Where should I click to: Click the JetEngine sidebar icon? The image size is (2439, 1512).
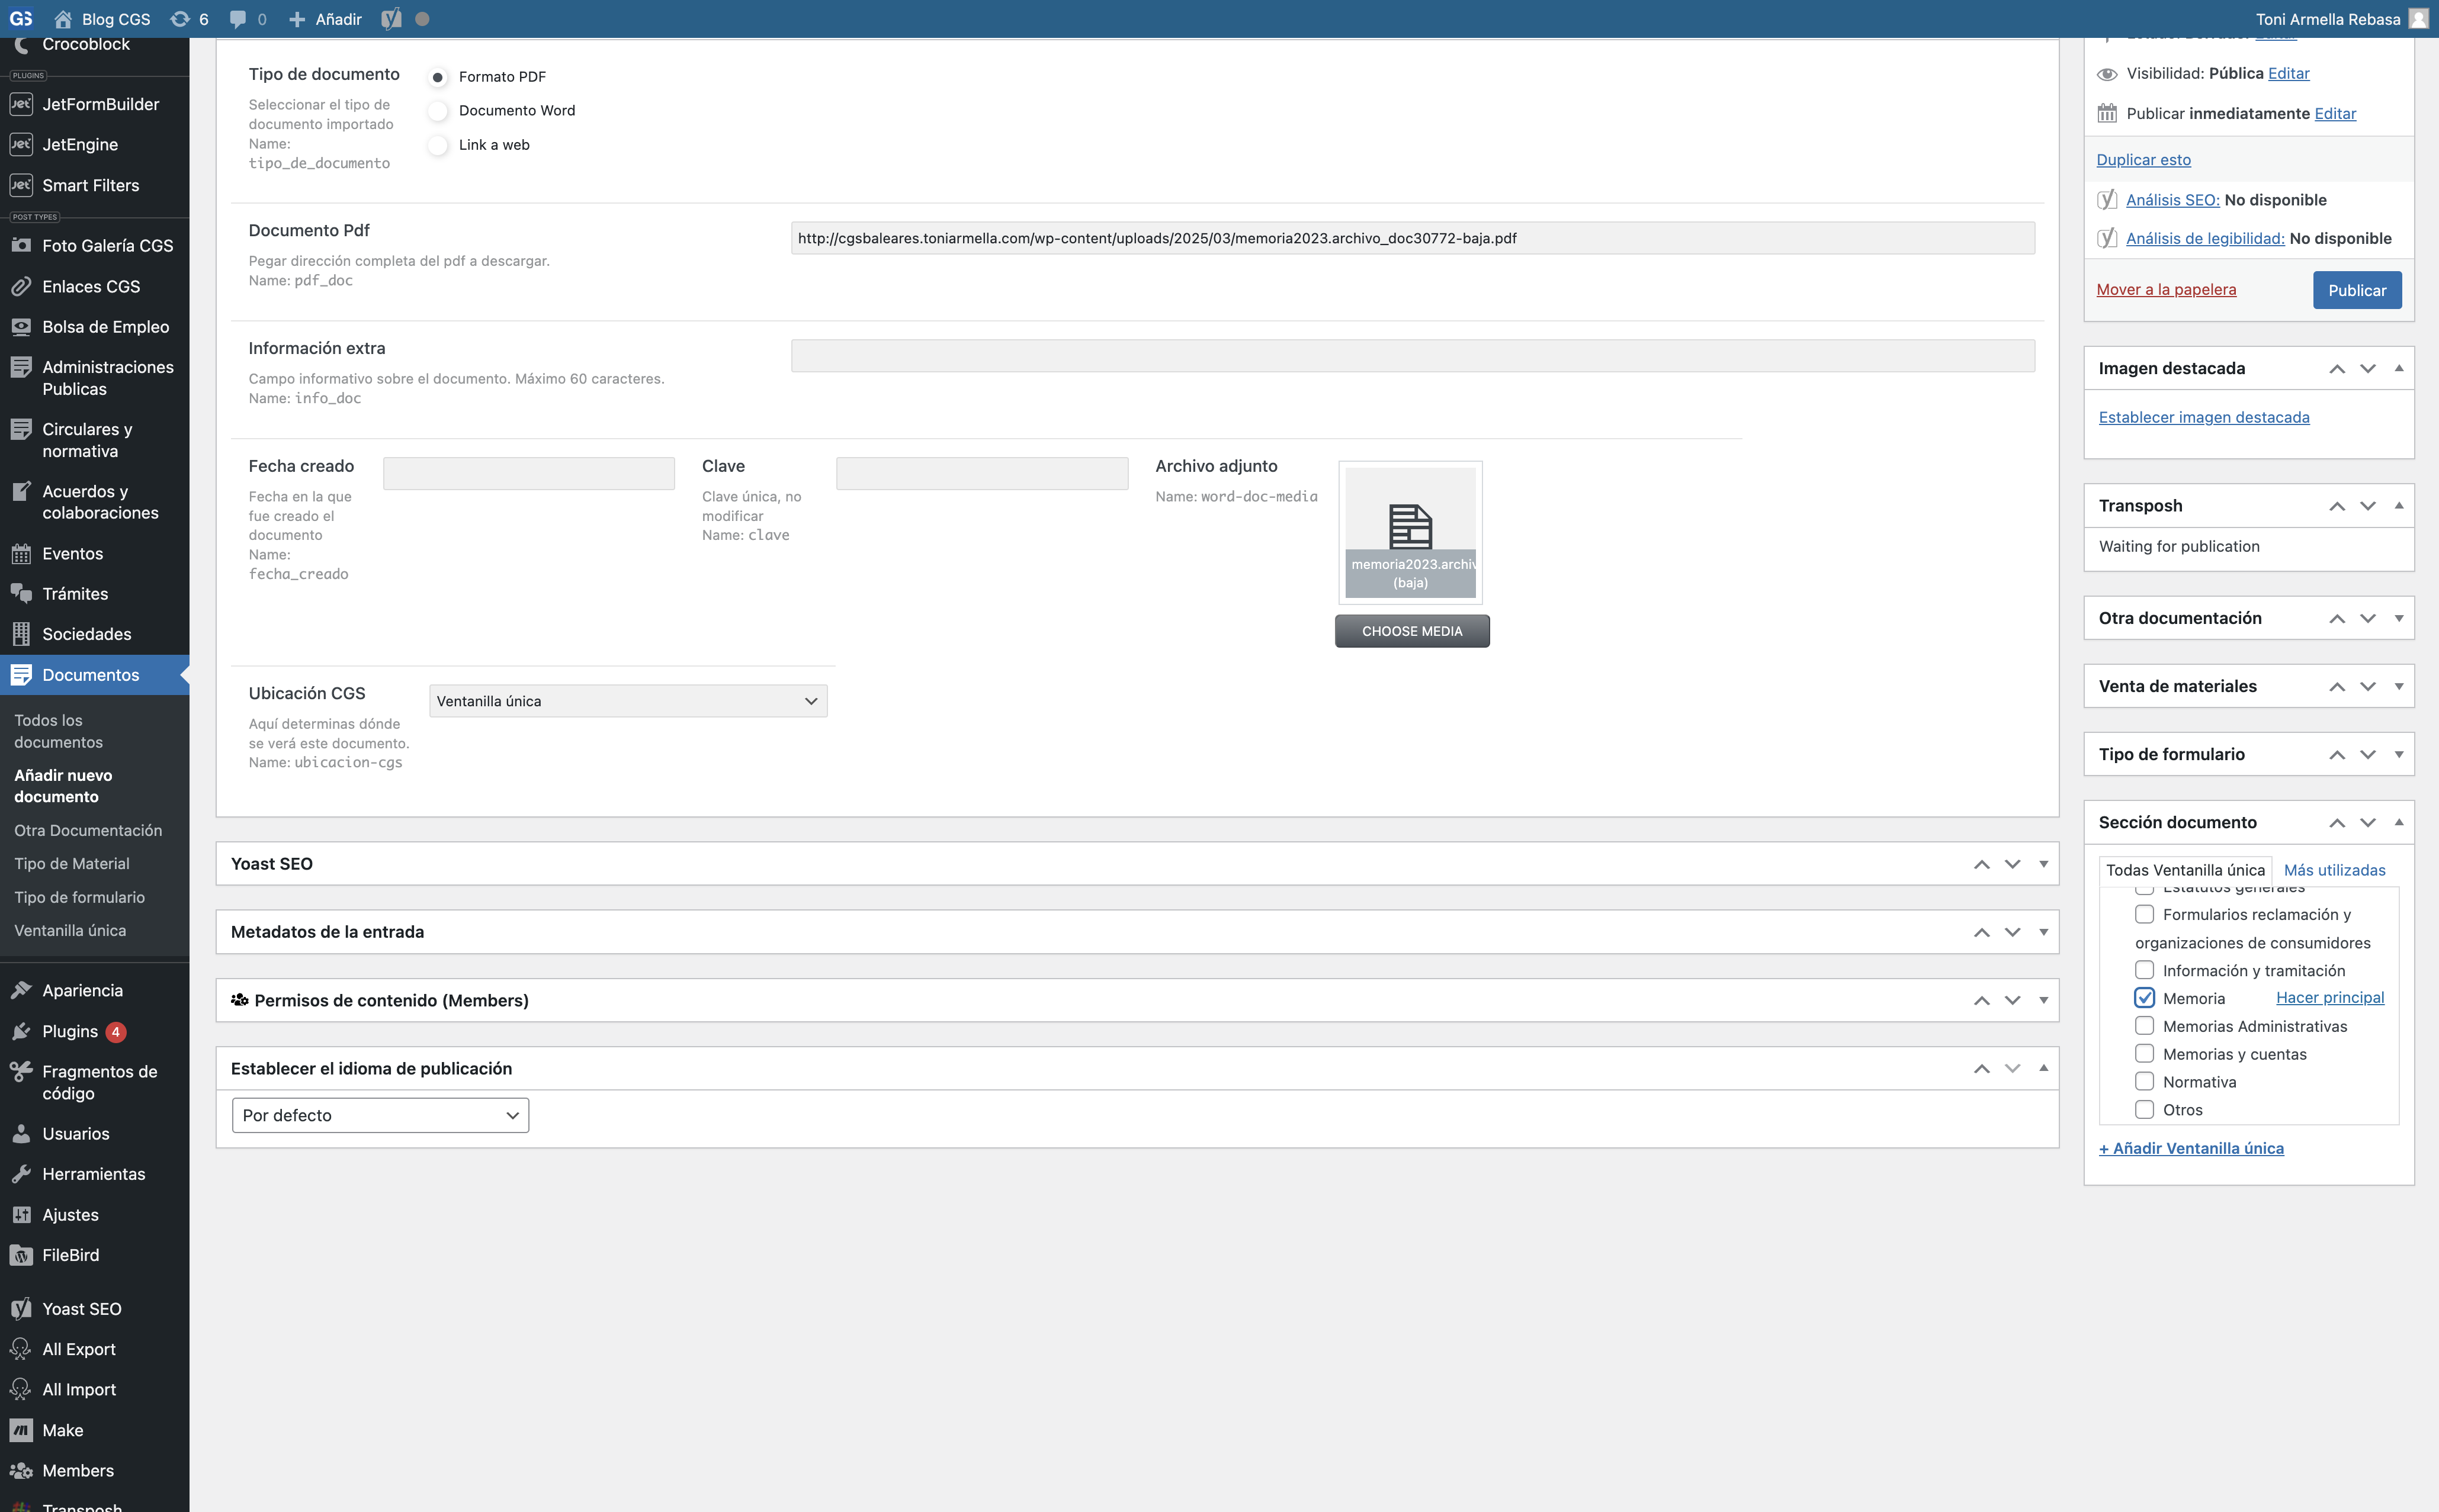tap(21, 144)
